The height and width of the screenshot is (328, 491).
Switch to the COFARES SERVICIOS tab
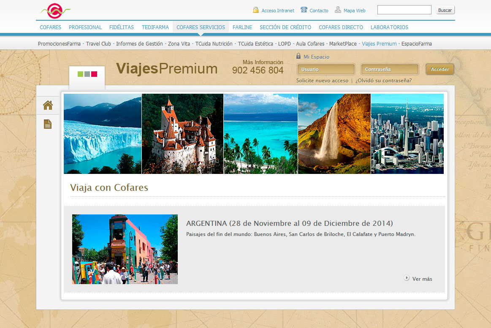(x=201, y=27)
